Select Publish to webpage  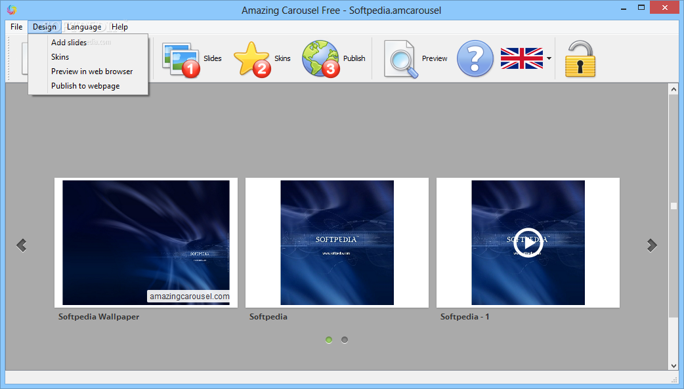coord(88,86)
